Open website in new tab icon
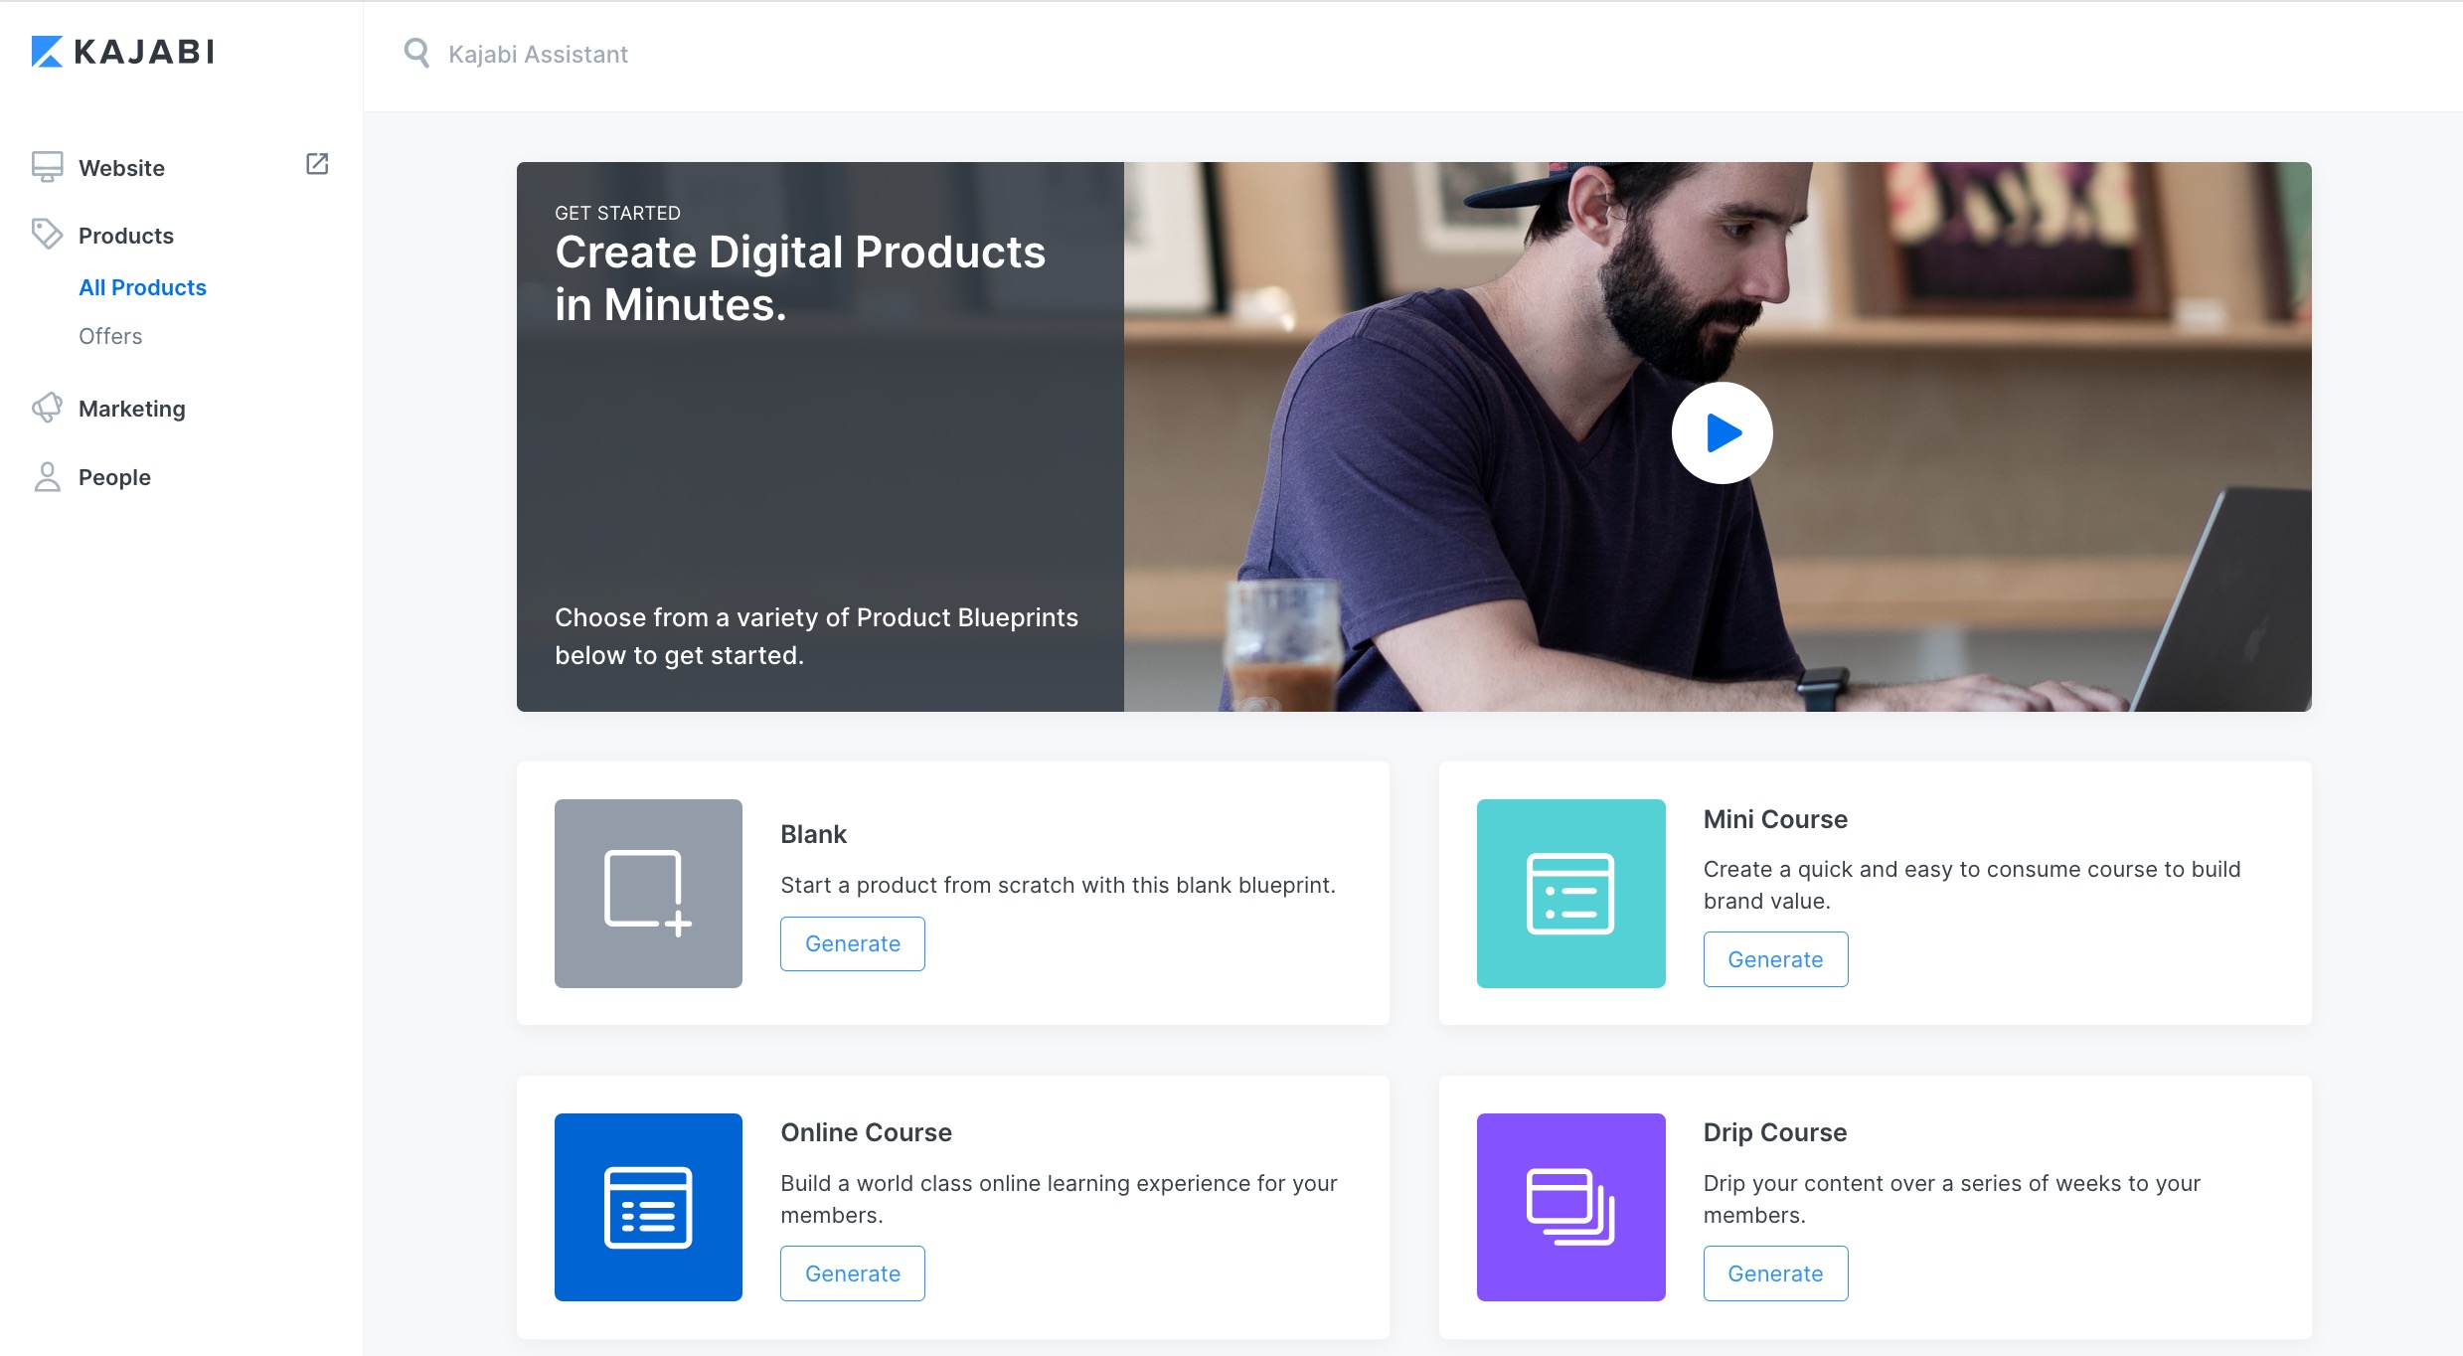 coord(317,164)
